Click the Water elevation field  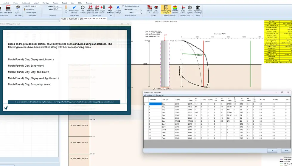pyautogui.click(x=57, y=9)
